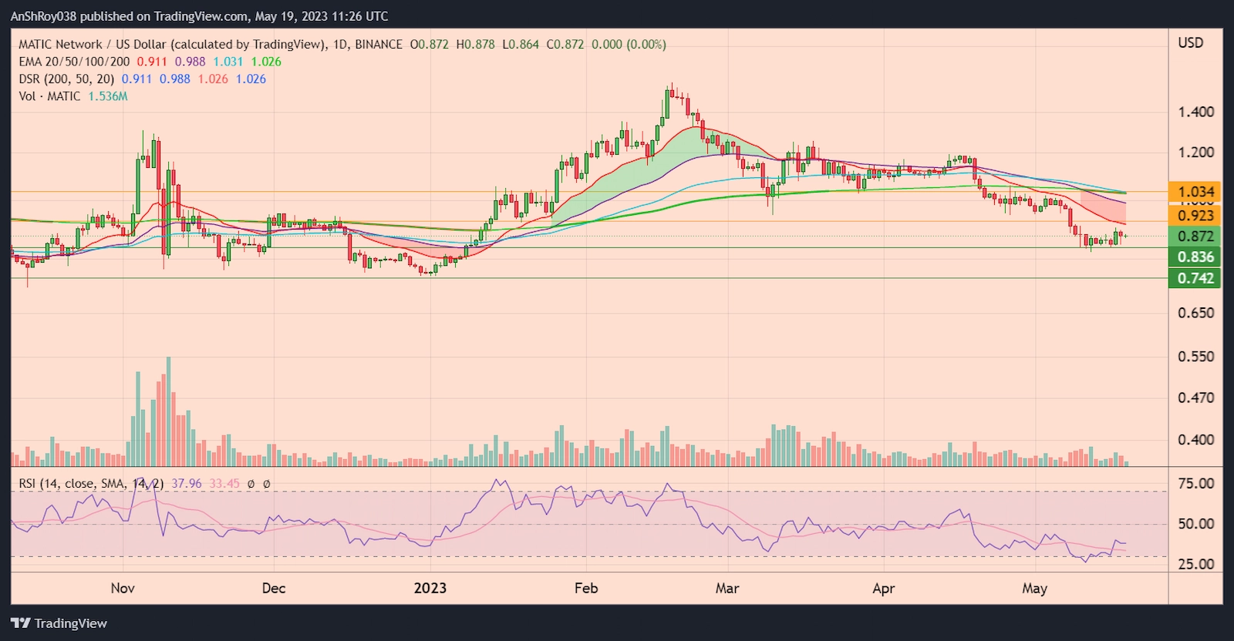Viewport: 1234px width, 641px height.
Task: Toggle the DSR (200, 50, 20) indicator legend
Action: [66, 79]
